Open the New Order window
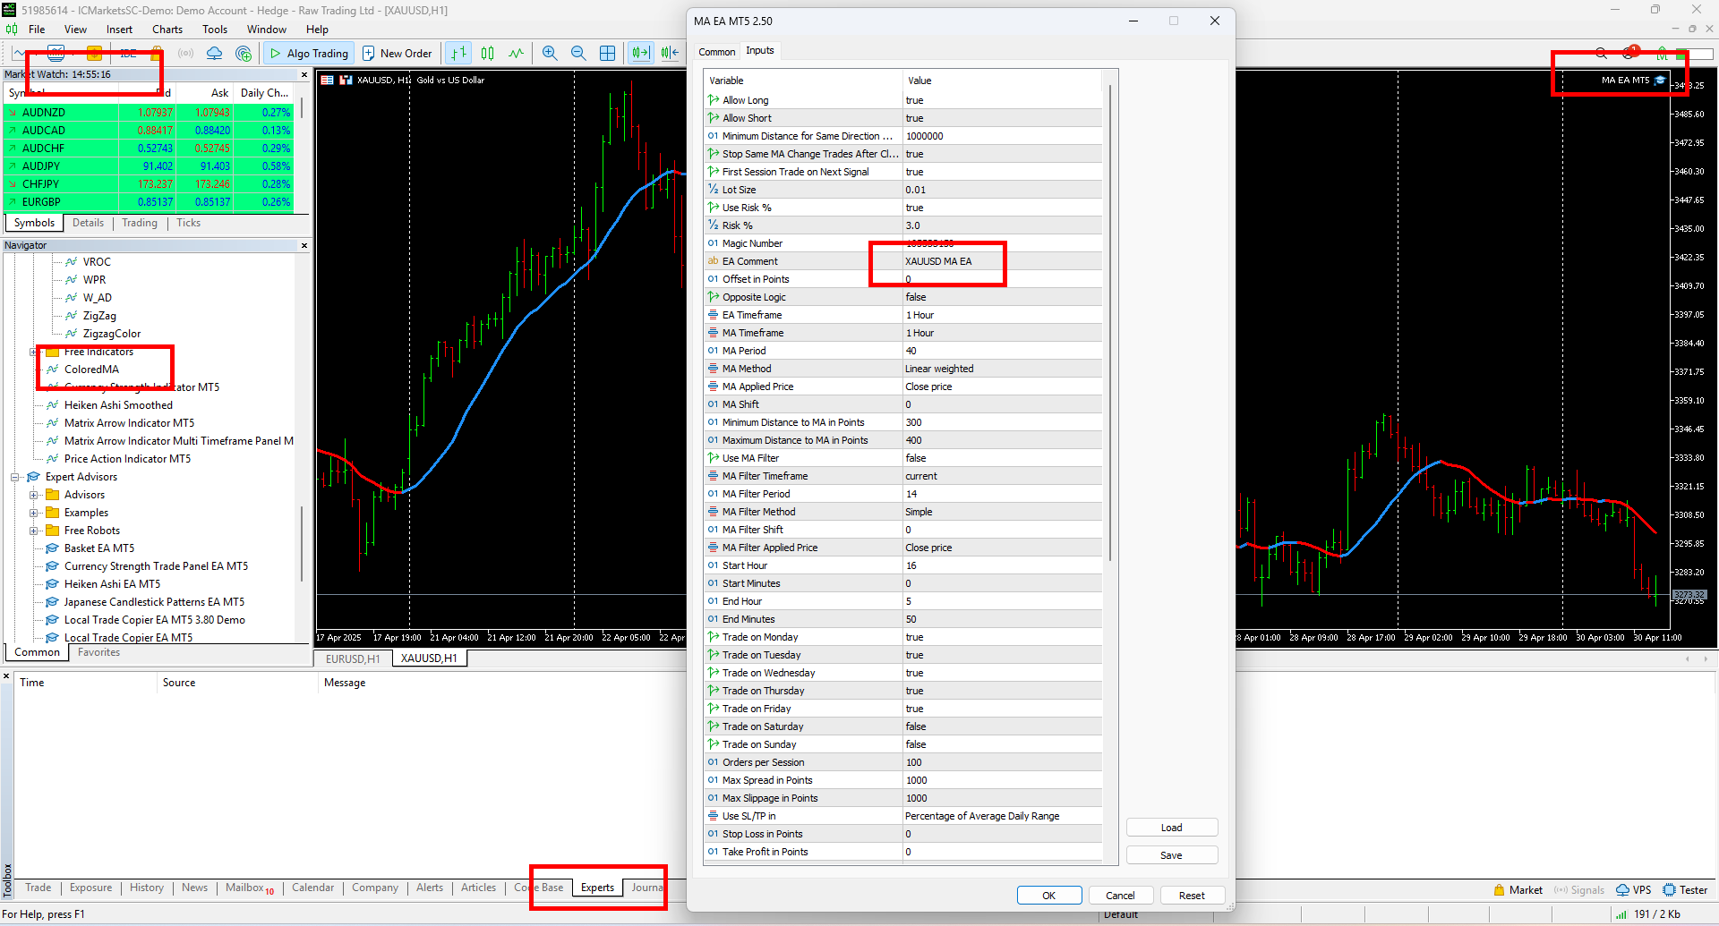1719x926 pixels. pyautogui.click(x=397, y=54)
